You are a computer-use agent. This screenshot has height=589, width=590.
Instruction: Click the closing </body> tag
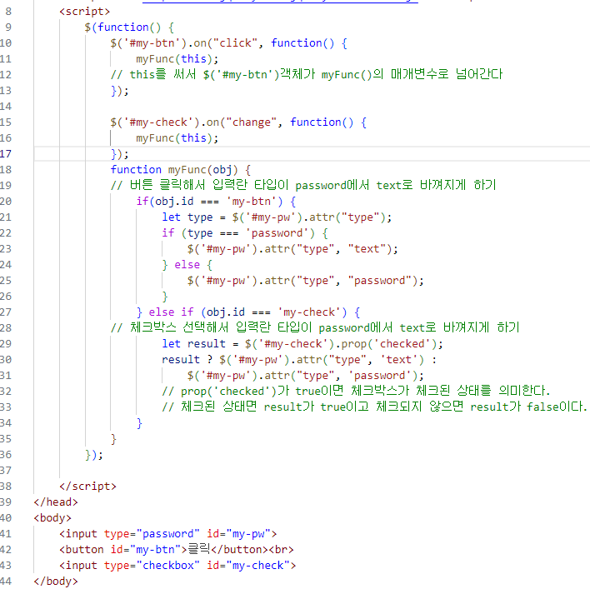[x=56, y=582]
